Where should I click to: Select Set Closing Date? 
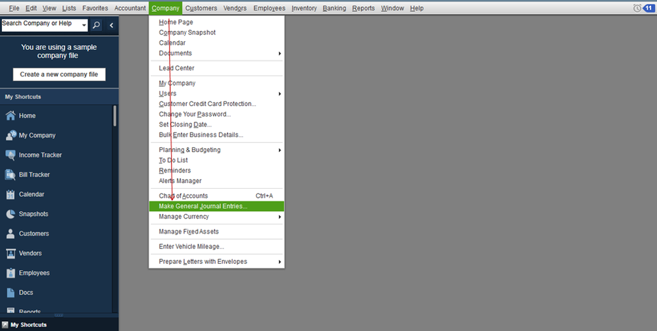tap(216, 124)
